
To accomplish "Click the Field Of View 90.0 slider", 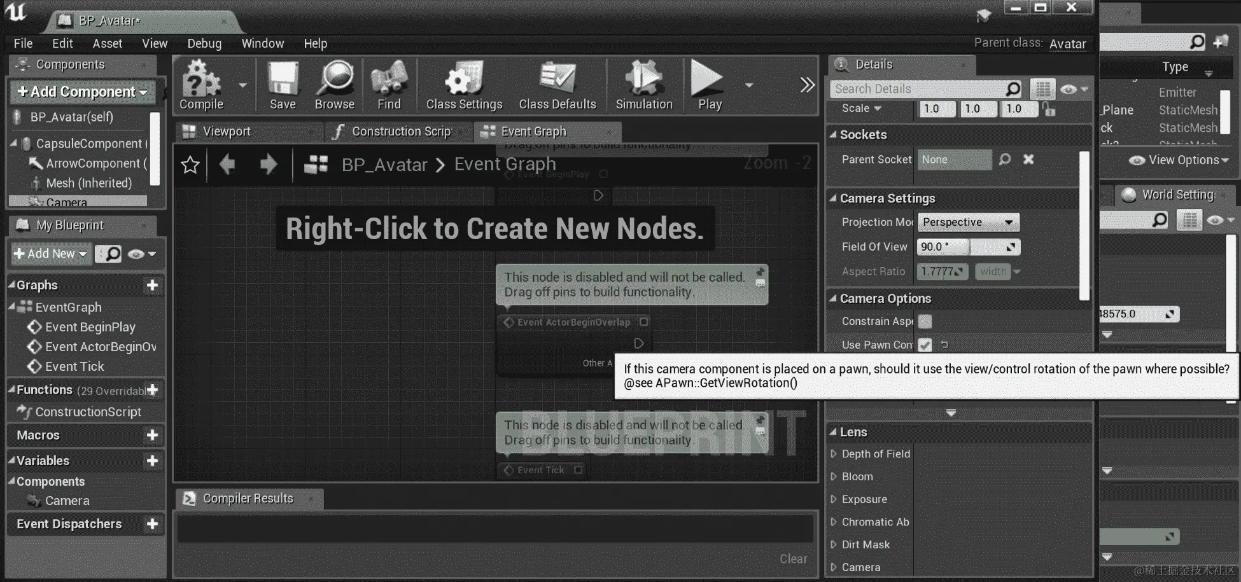I will click(969, 247).
